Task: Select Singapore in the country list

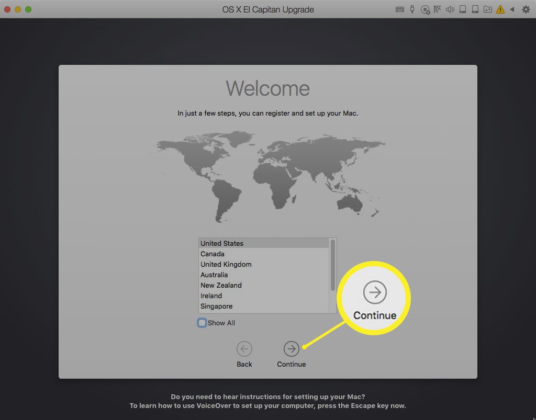Action: (x=217, y=306)
